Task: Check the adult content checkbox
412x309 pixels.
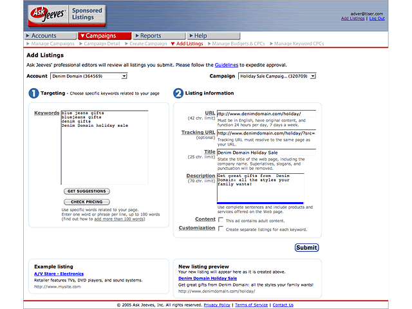Action: tap(221, 220)
